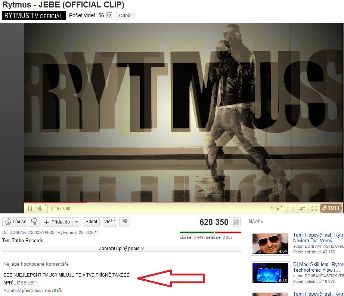Image resolution: width=344 pixels, height=296 pixels.
Task: Add video using Přidat do button
Action: (x=57, y=222)
